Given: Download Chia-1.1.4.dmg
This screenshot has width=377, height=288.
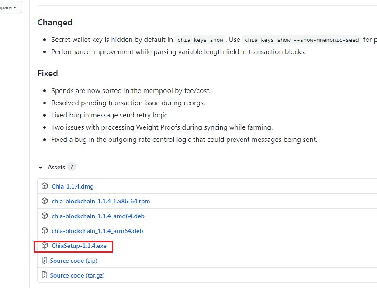Looking at the screenshot, I should tap(73, 186).
